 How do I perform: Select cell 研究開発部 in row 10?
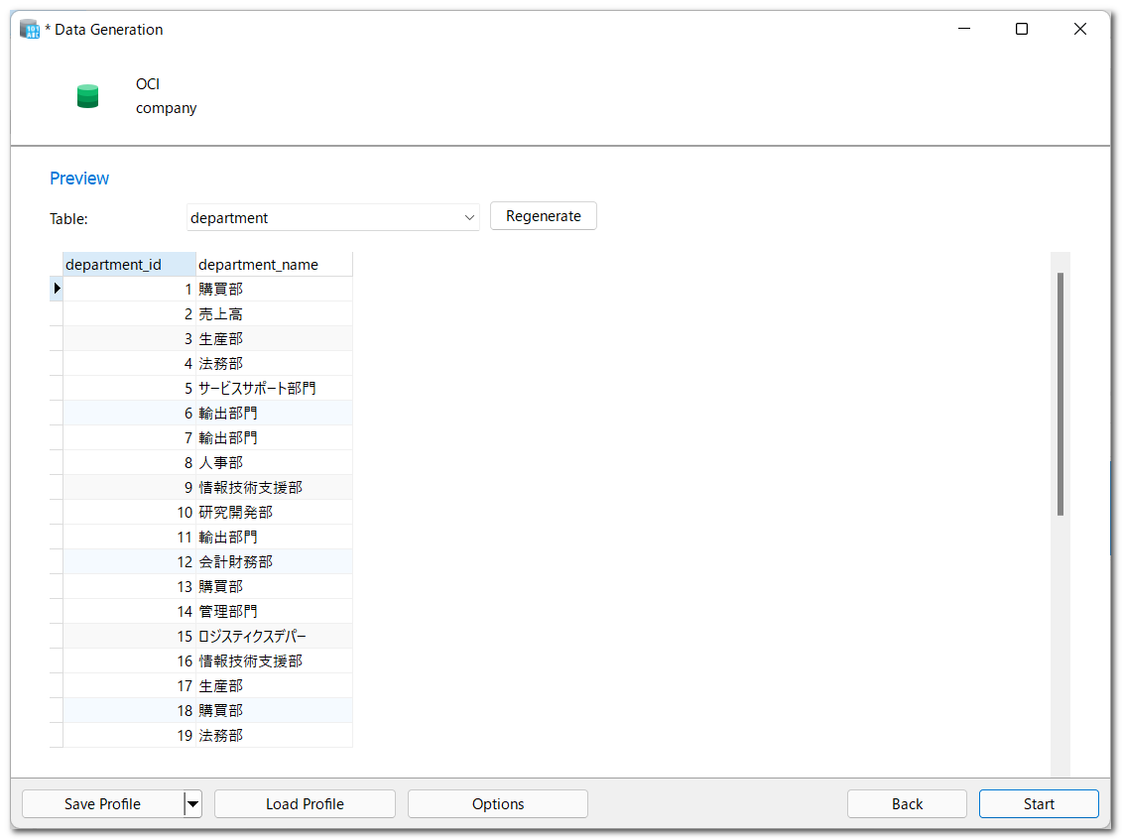[x=274, y=513]
